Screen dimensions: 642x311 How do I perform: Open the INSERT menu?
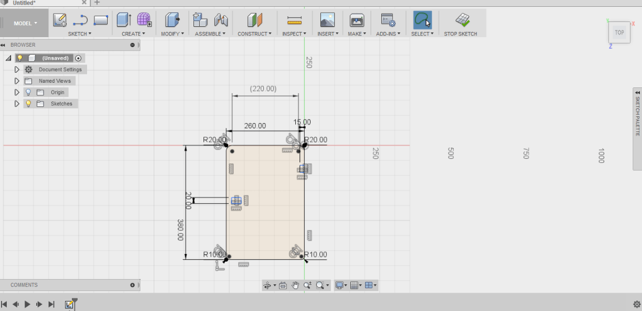pos(328,34)
